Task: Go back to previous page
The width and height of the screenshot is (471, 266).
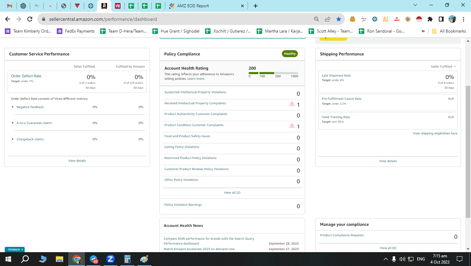Action: coord(8,19)
